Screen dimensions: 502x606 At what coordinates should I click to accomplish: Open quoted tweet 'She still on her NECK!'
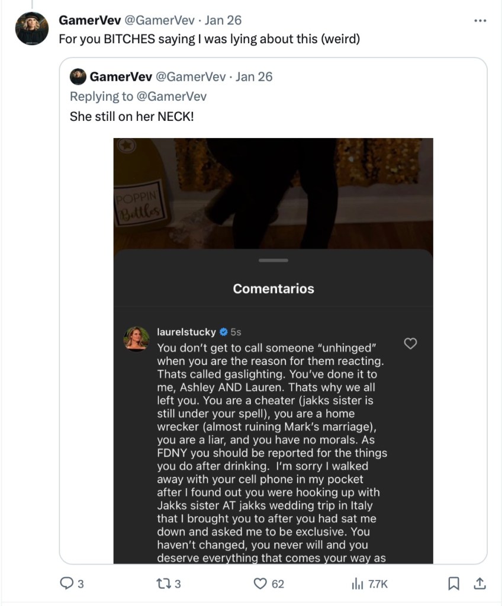(131, 116)
